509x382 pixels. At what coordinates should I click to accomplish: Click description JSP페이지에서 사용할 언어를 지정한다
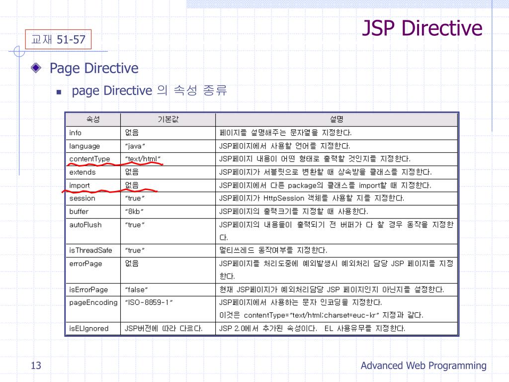pos(284,146)
